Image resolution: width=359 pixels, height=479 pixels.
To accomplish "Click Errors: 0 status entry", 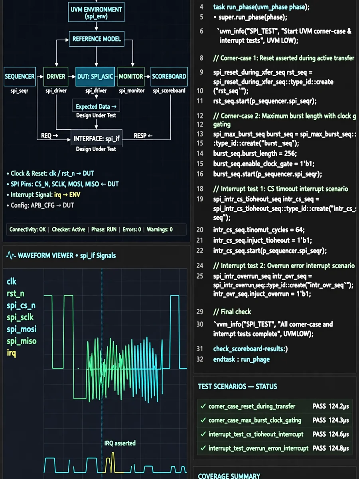I will [132, 230].
